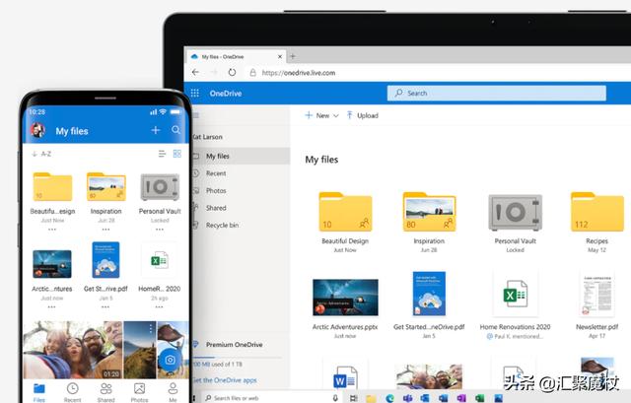Click the taskbar microphone icon
This screenshot has height=403, width=631.
[x=335, y=398]
